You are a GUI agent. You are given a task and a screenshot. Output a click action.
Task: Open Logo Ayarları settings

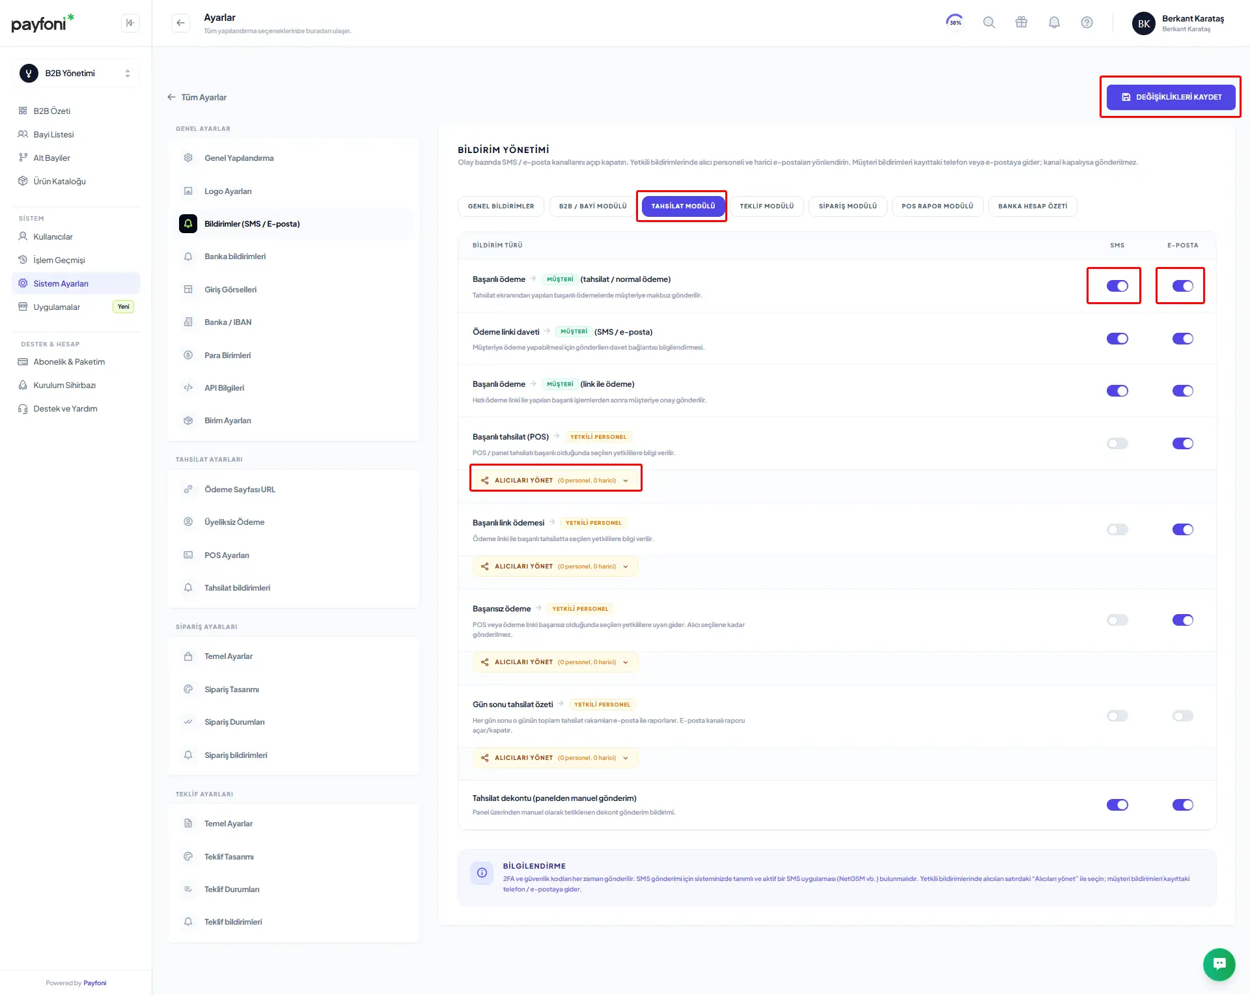click(x=293, y=191)
